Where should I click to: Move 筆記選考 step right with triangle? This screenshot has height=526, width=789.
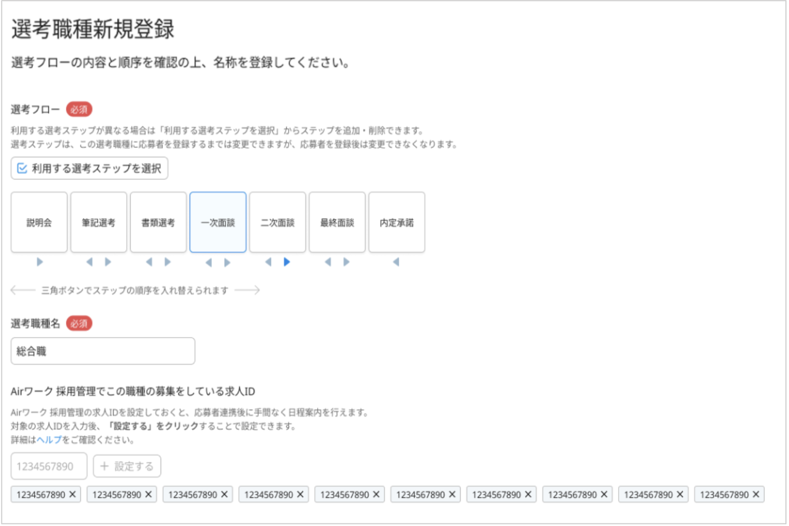click(x=108, y=262)
